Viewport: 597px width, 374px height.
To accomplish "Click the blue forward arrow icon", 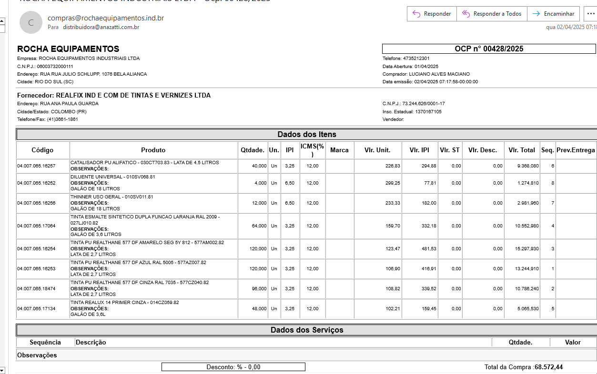I will click(536, 14).
